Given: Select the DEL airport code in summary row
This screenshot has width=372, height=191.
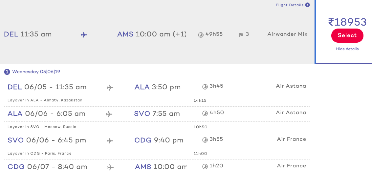Looking at the screenshot, I should click(11, 34).
